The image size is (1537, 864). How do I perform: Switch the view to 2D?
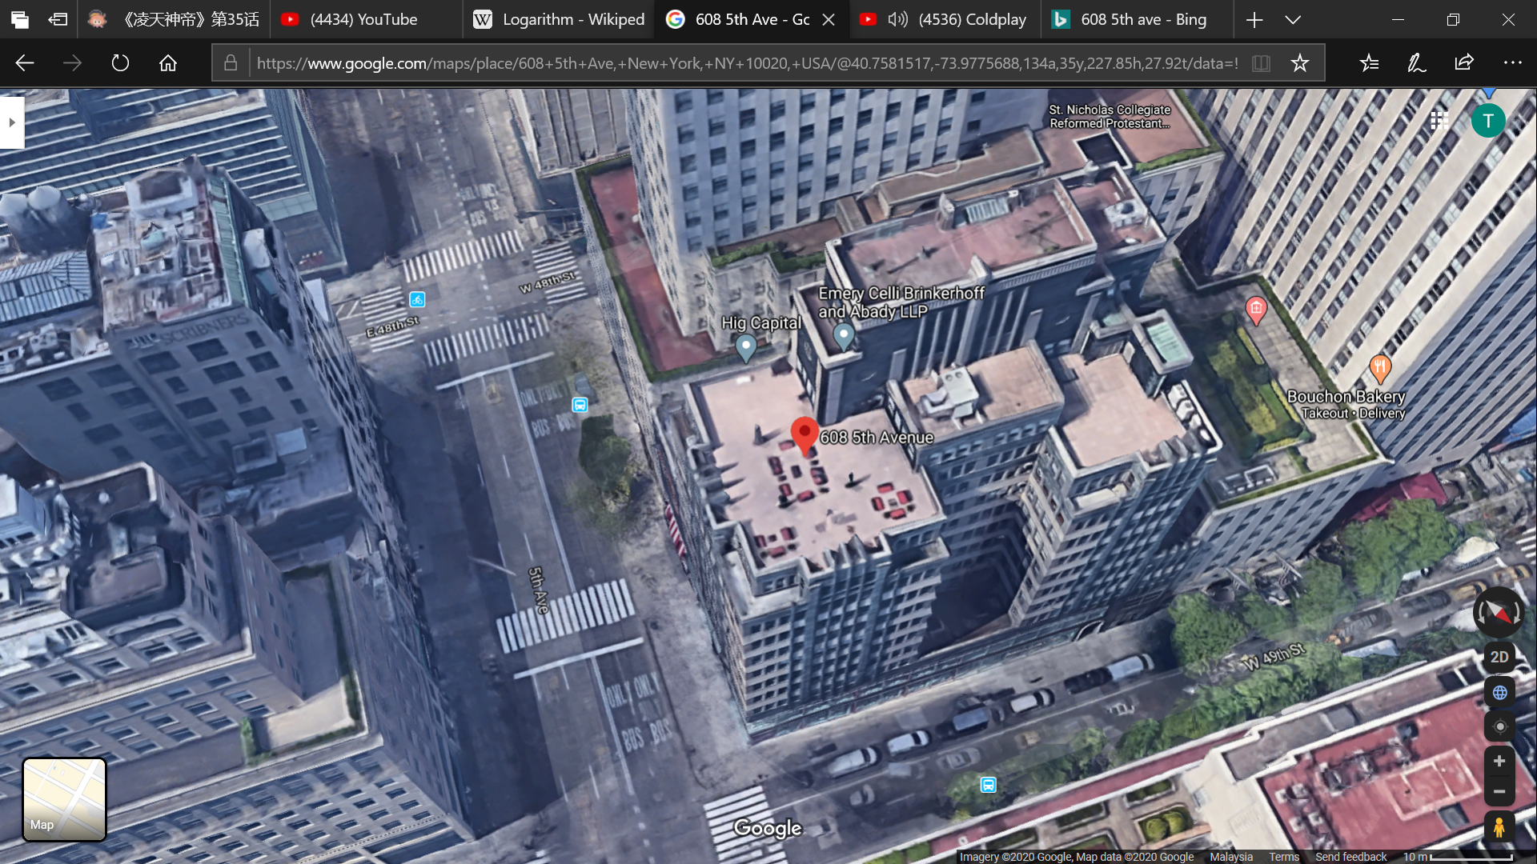tap(1499, 657)
